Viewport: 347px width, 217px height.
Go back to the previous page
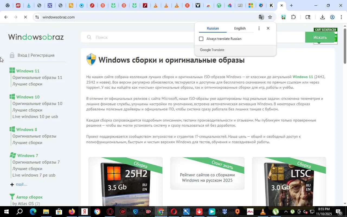point(6,17)
